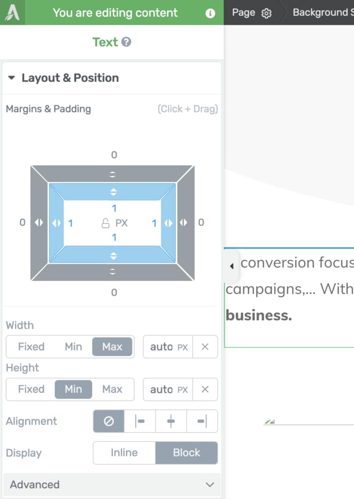Image resolution: width=354 pixels, height=499 pixels.
Task: Set Width mode to Fixed
Action: tap(31, 347)
